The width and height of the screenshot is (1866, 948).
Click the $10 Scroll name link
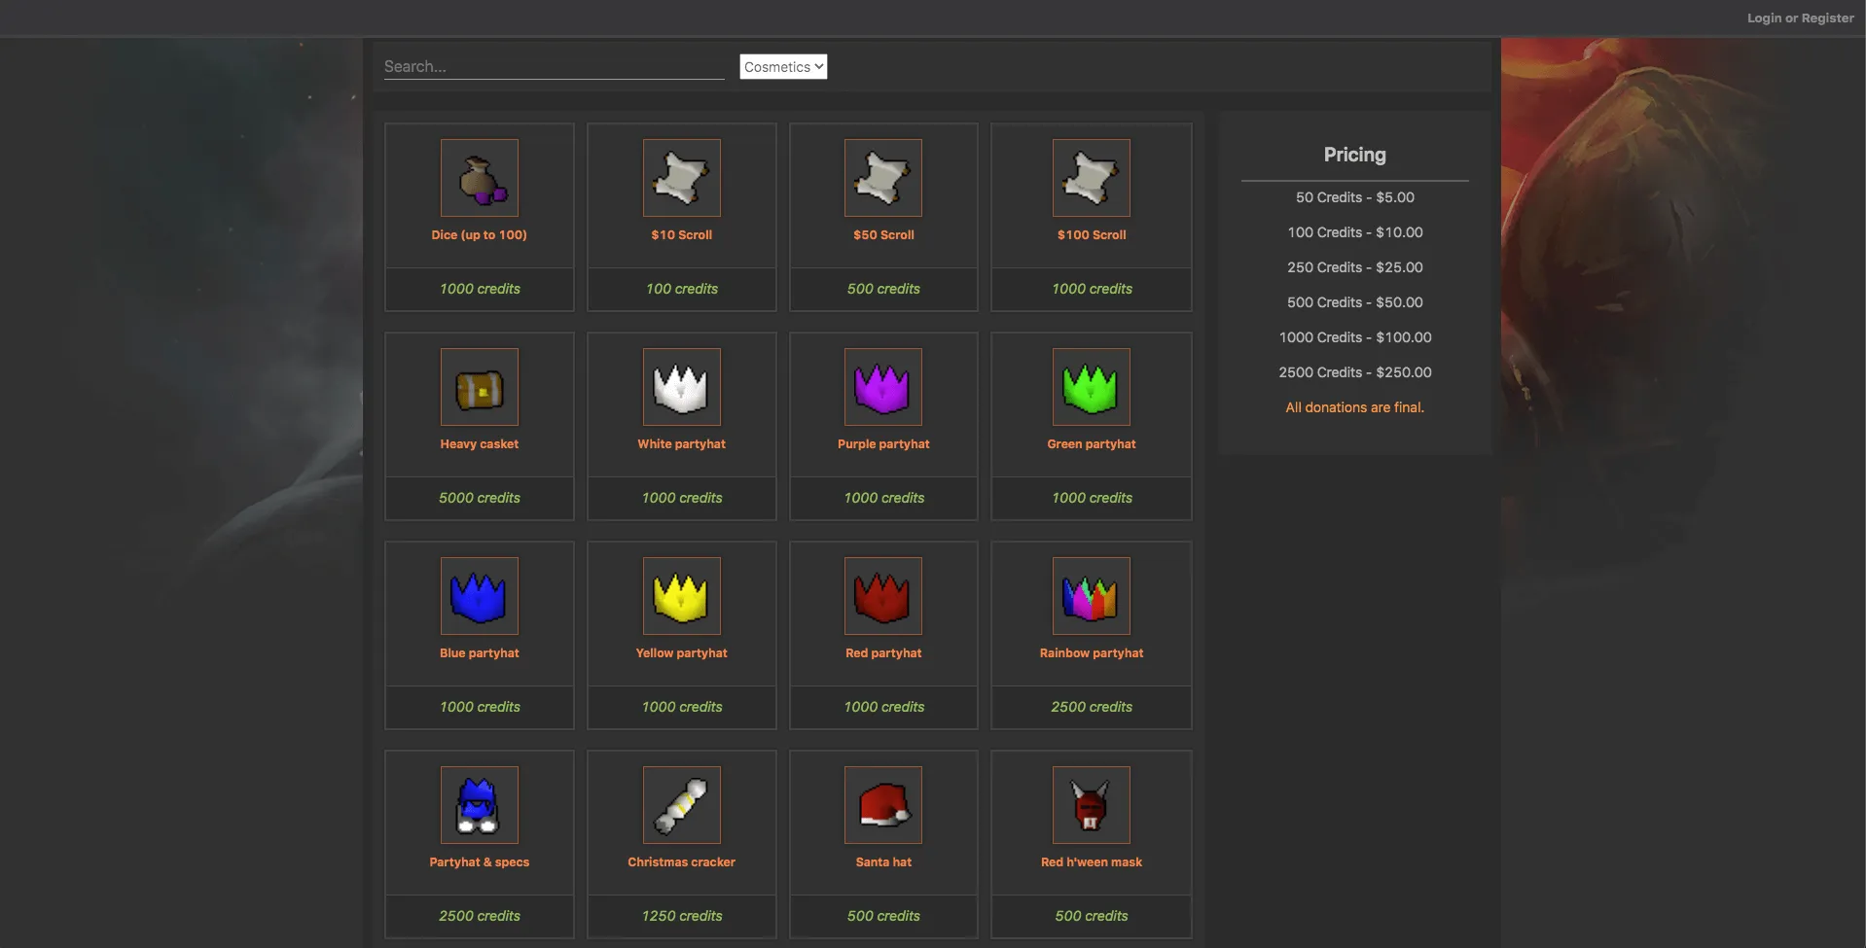click(681, 235)
